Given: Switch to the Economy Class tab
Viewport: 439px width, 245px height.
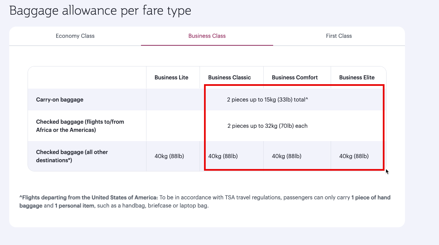Looking at the screenshot, I should (75, 36).
